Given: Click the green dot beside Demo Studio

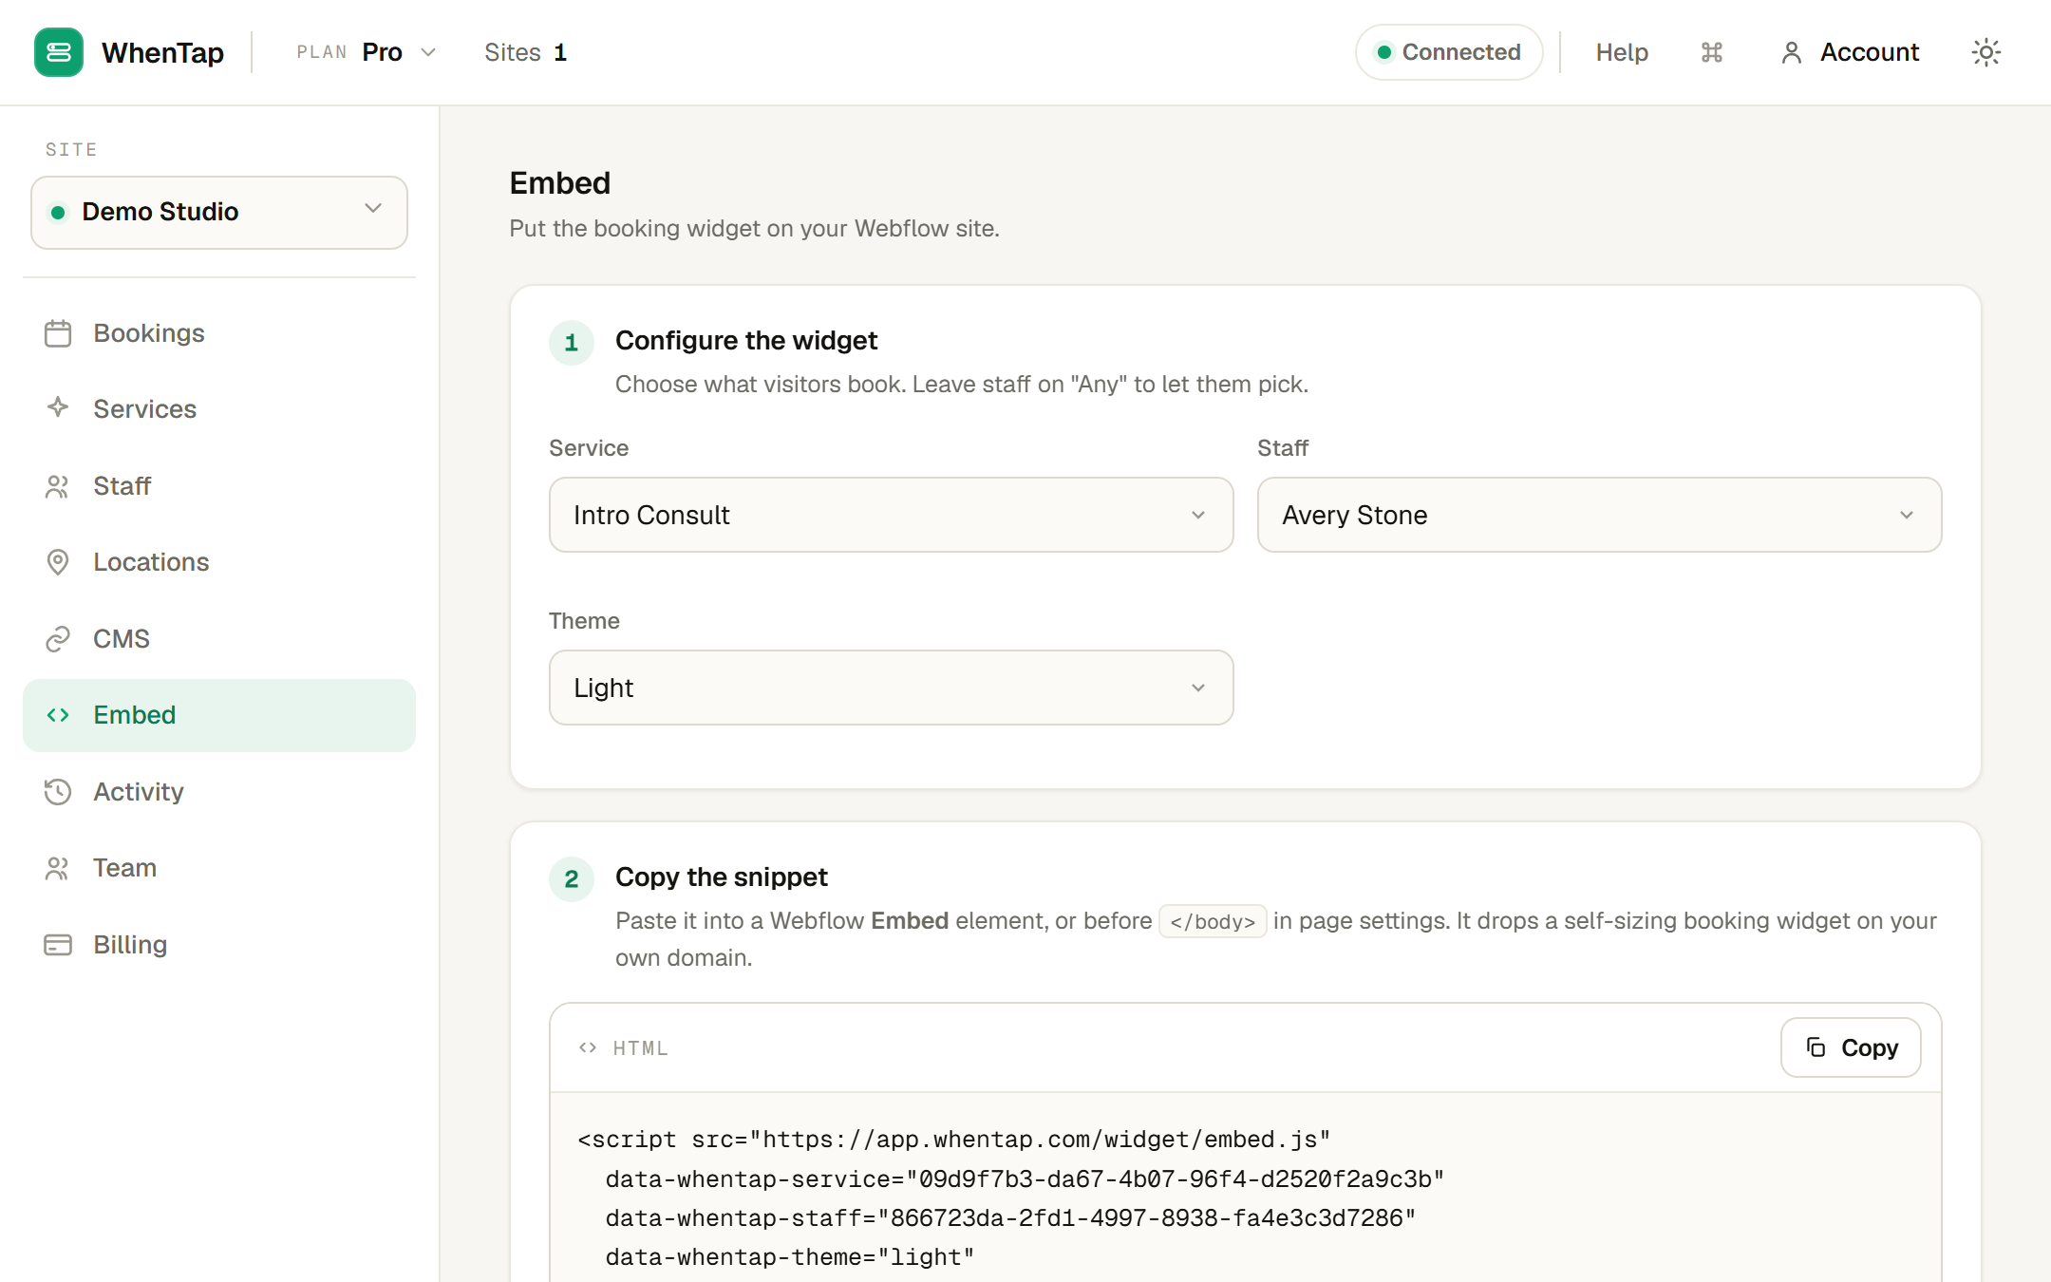Looking at the screenshot, I should click(x=58, y=212).
